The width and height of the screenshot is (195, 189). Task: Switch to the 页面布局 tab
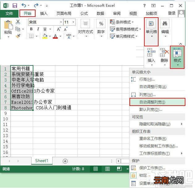[x=64, y=13]
